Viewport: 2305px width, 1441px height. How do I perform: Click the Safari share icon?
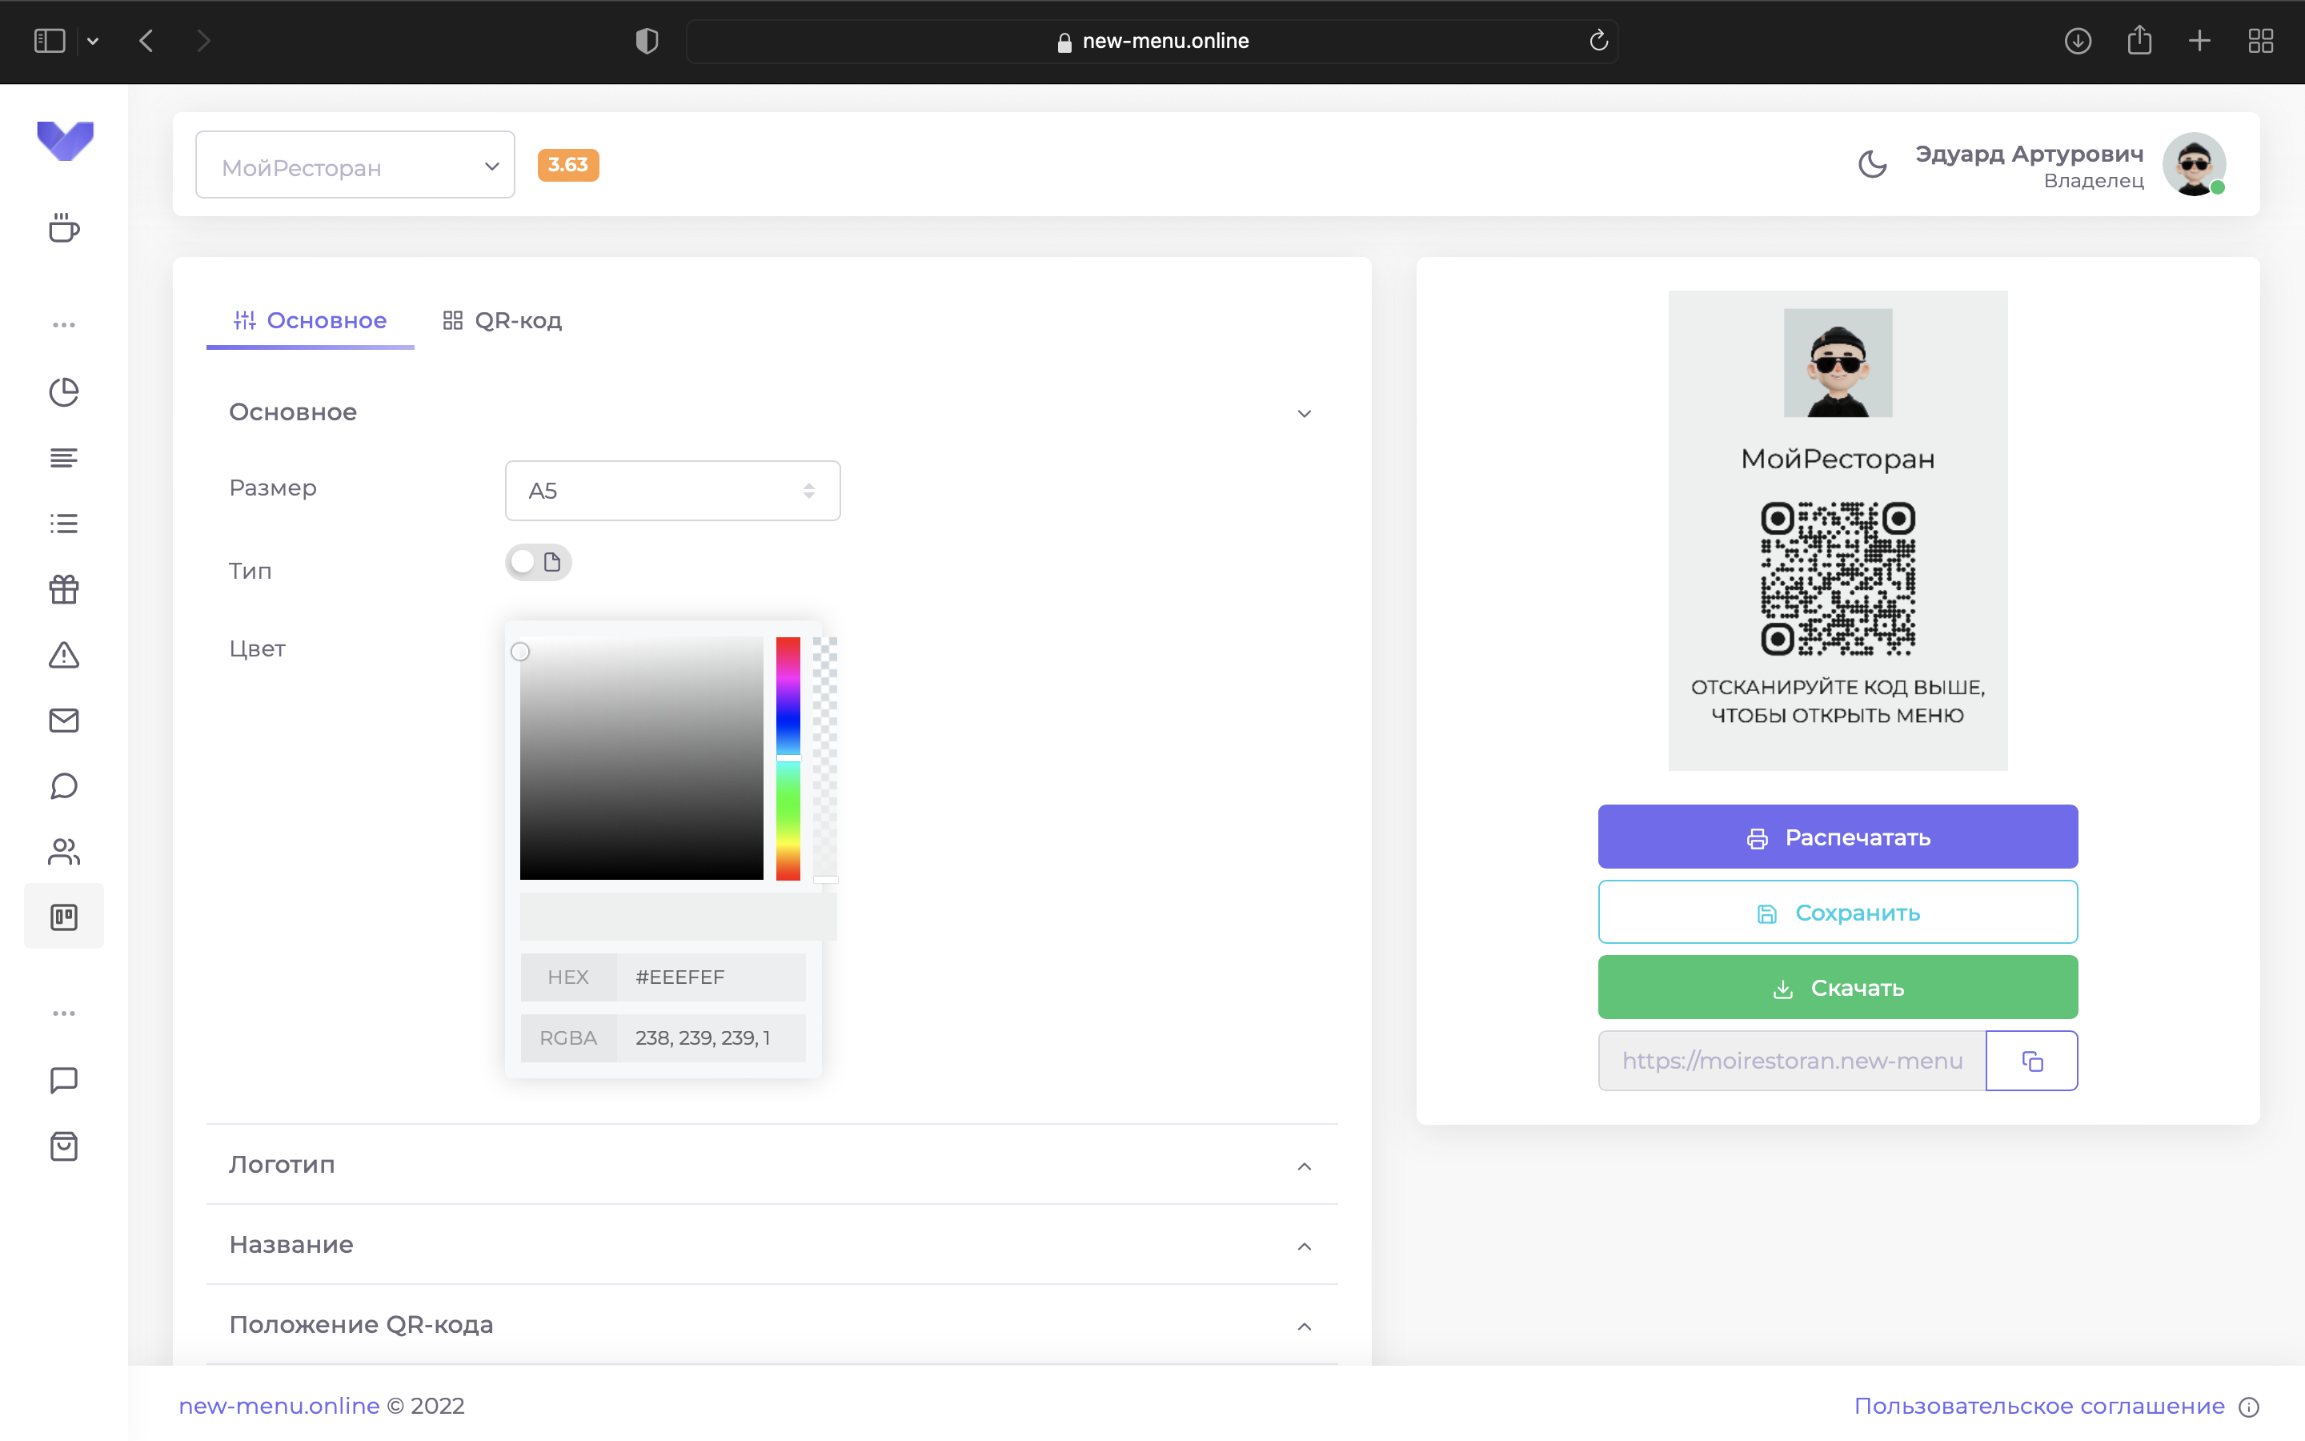[2139, 40]
